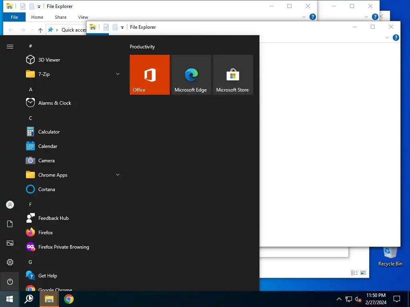
Task: Expand the Chrome Apps folder
Action: point(118,175)
